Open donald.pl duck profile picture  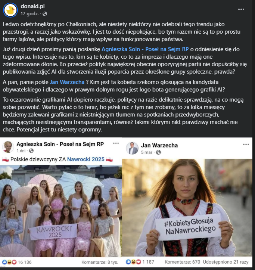pos(10,10)
